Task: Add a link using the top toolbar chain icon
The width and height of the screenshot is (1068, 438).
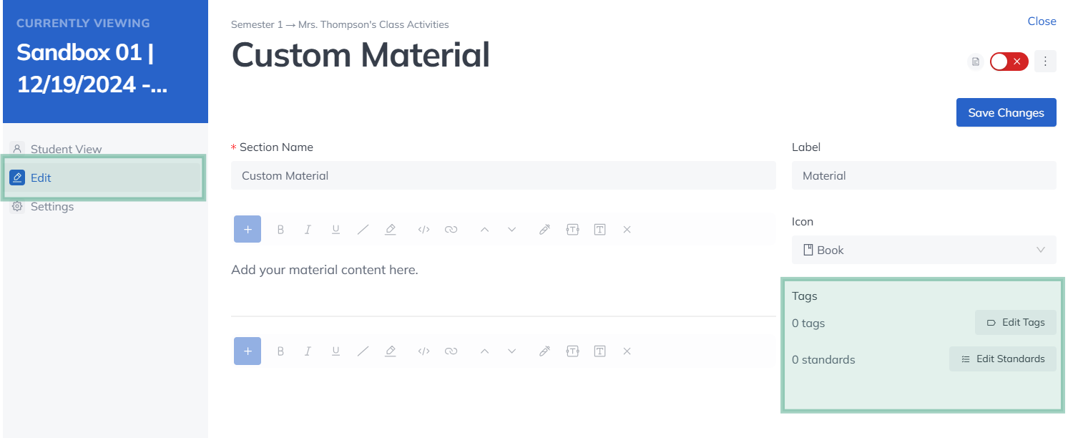Action: 451,230
